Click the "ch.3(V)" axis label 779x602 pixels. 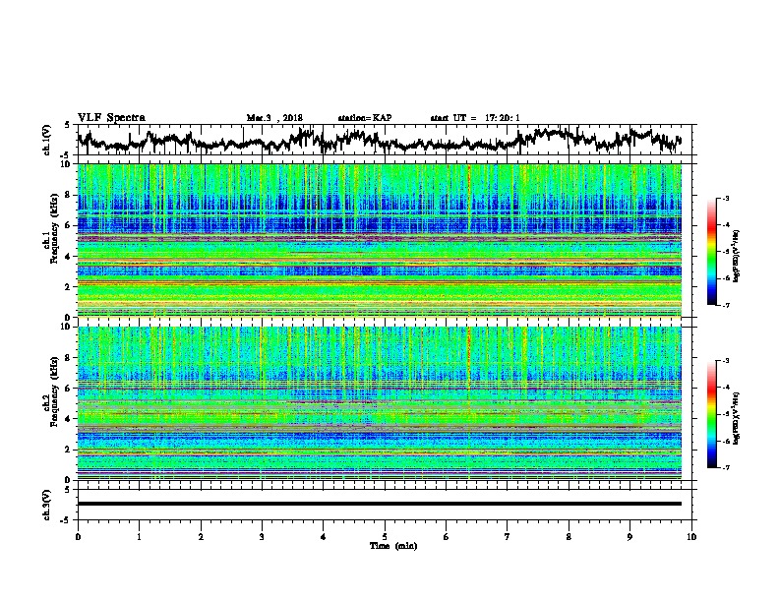coord(47,505)
